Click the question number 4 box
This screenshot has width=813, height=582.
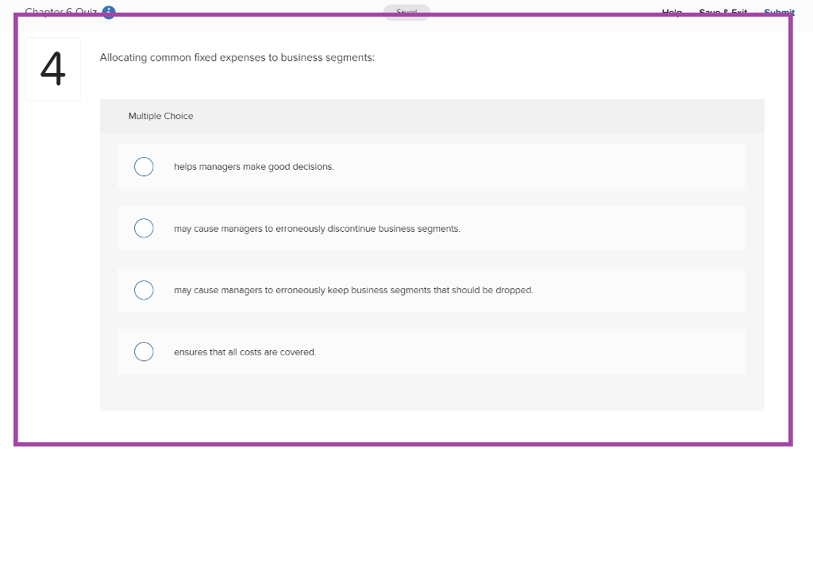coord(52,69)
